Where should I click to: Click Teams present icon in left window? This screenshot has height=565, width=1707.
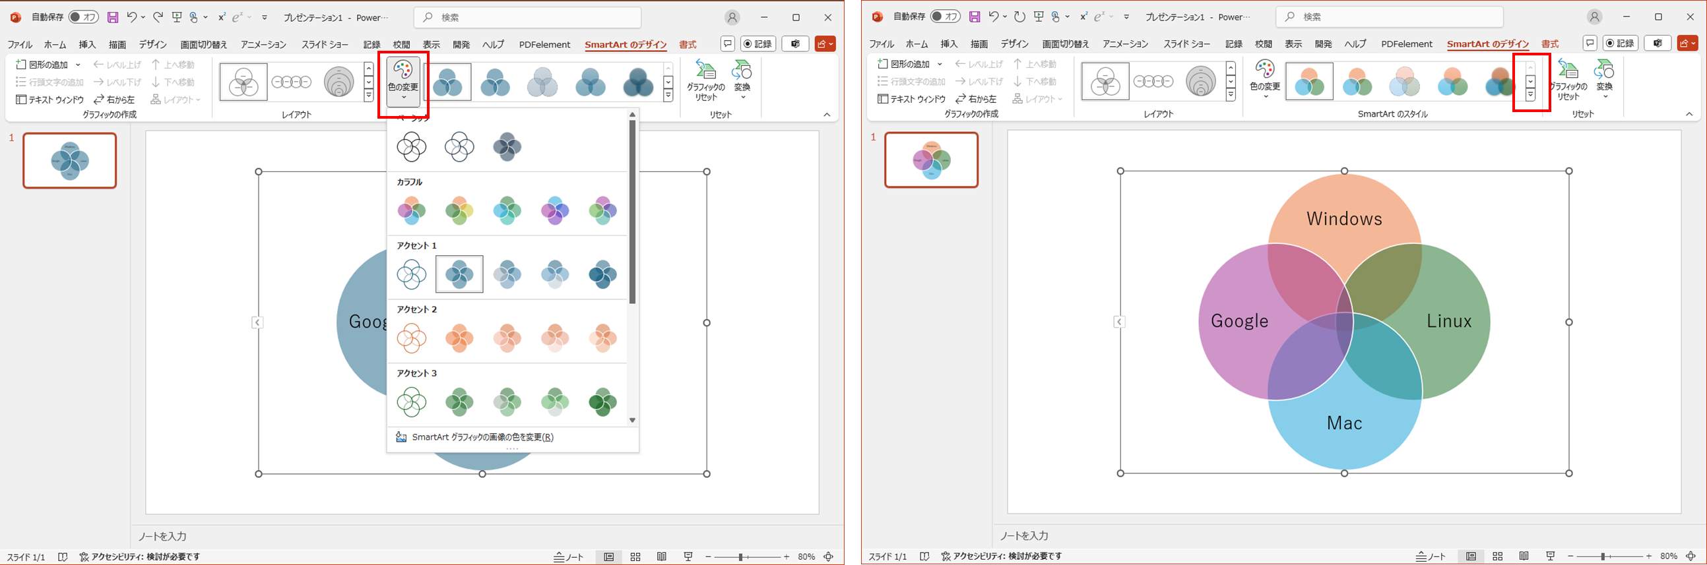click(x=795, y=44)
